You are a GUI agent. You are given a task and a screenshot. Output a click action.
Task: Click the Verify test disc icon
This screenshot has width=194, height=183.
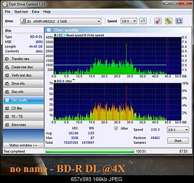[7, 75]
